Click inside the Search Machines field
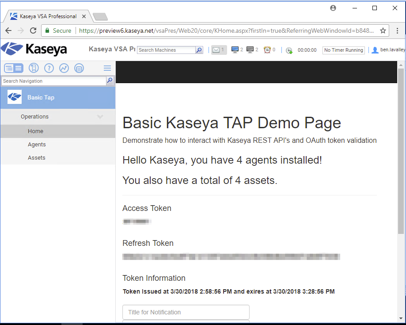The image size is (406, 325). [166, 50]
